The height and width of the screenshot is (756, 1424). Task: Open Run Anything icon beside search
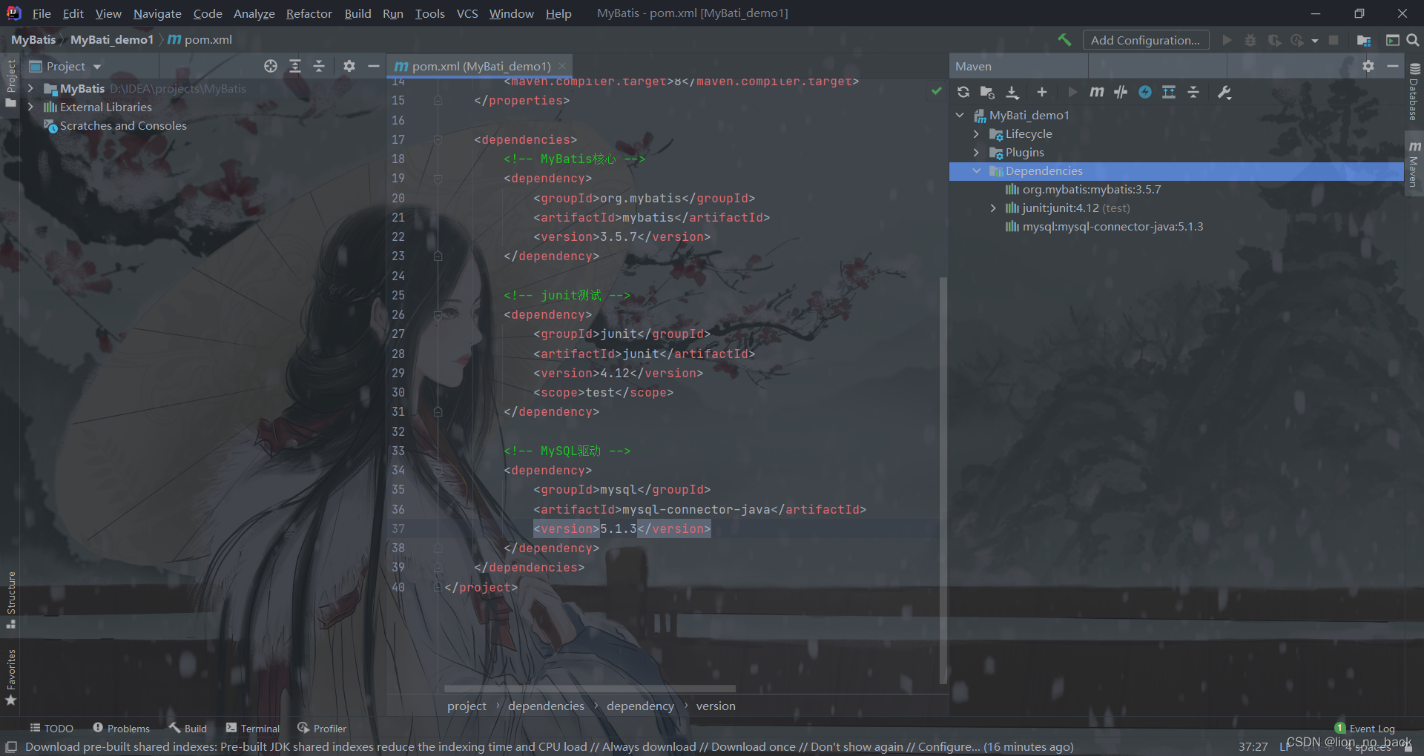1392,40
